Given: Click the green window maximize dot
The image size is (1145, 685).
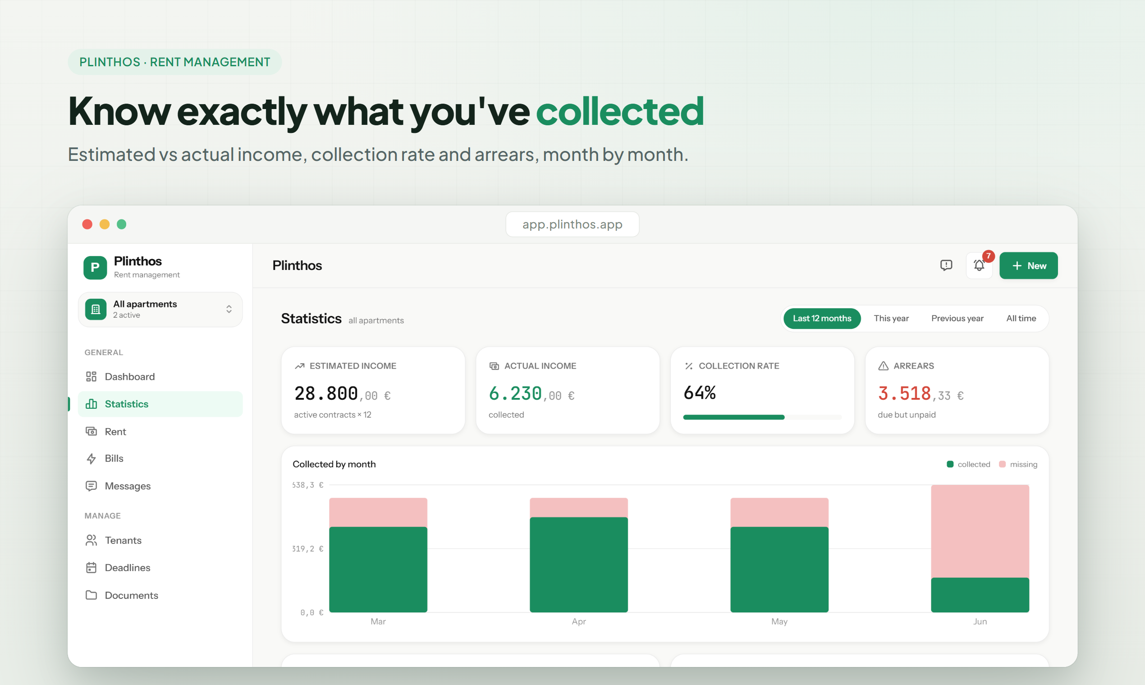Looking at the screenshot, I should tap(121, 224).
